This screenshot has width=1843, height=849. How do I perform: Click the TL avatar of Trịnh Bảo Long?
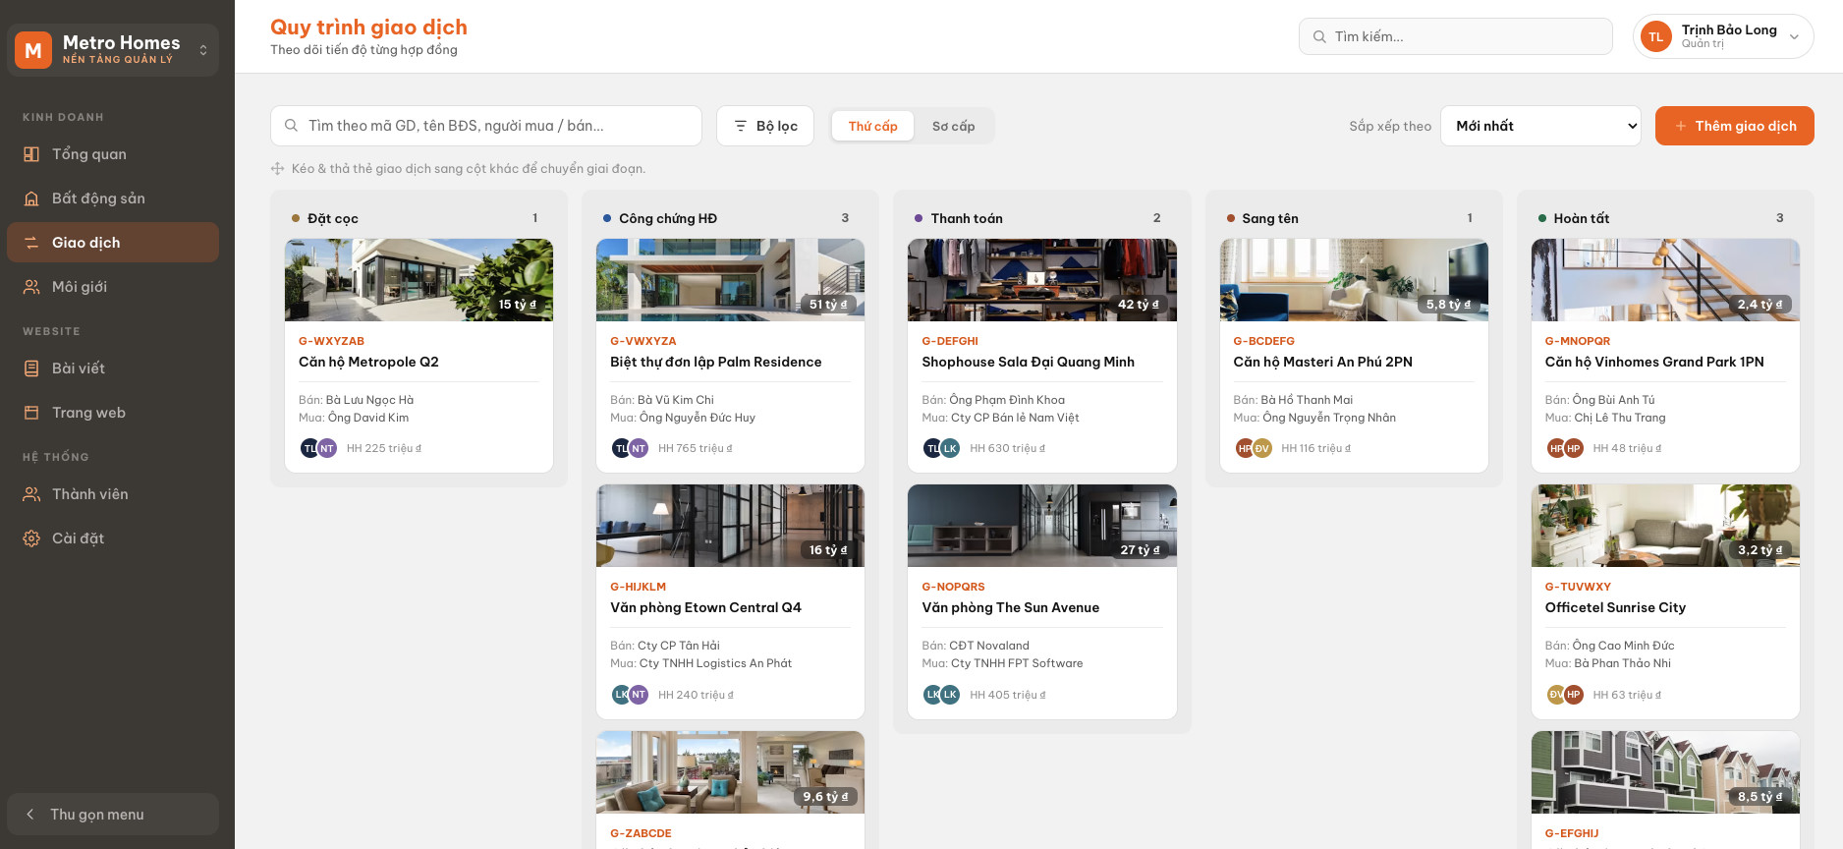point(1656,36)
